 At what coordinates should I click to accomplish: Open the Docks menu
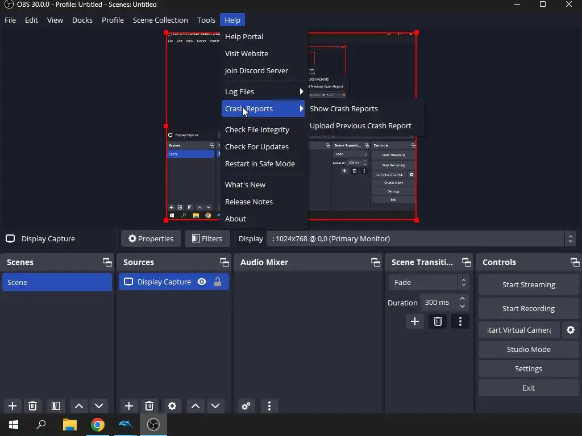82,20
